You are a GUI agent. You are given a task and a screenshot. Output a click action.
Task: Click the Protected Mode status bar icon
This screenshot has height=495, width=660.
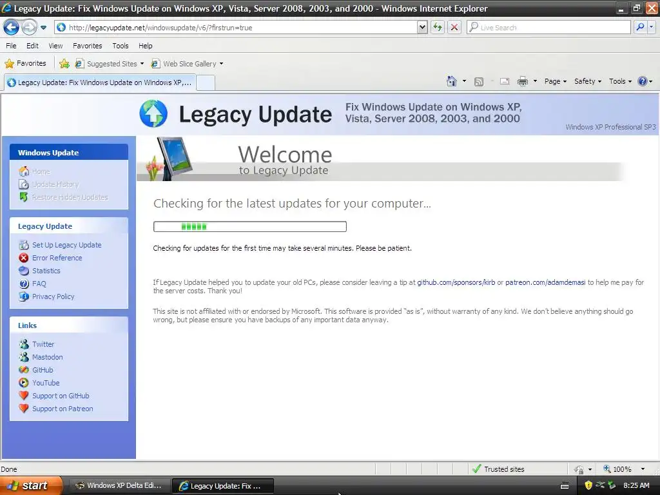(x=579, y=469)
